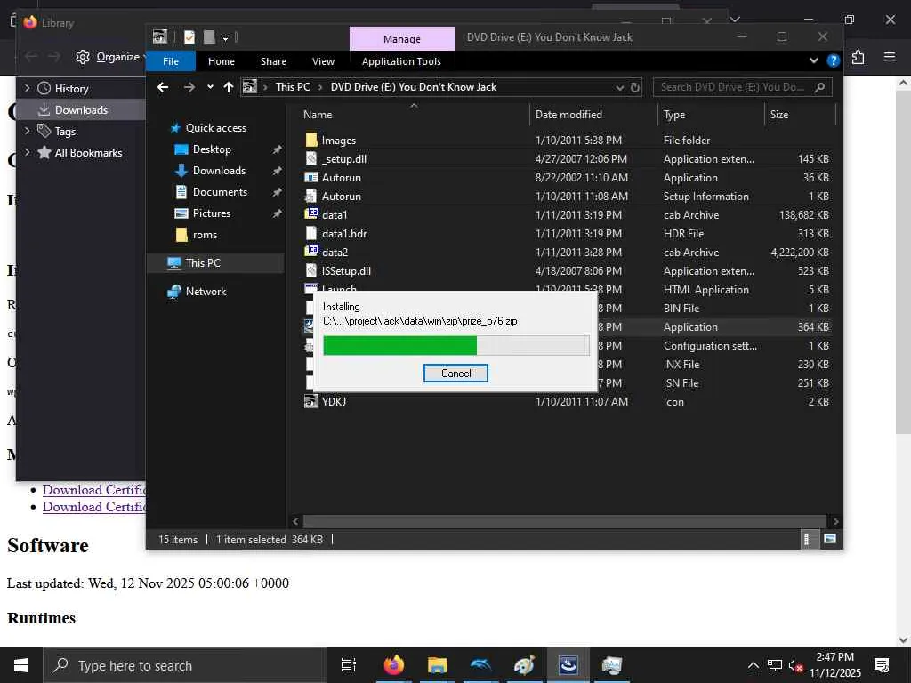Open Documents under Quick access
Screen dimensions: 911x683
pyautogui.click(x=220, y=192)
